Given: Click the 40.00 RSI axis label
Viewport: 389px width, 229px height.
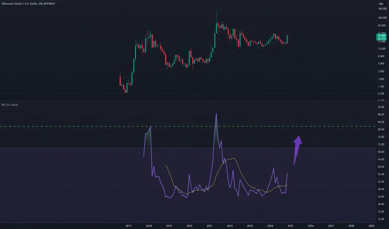Looking at the screenshot, I should pyautogui.click(x=381, y=204).
